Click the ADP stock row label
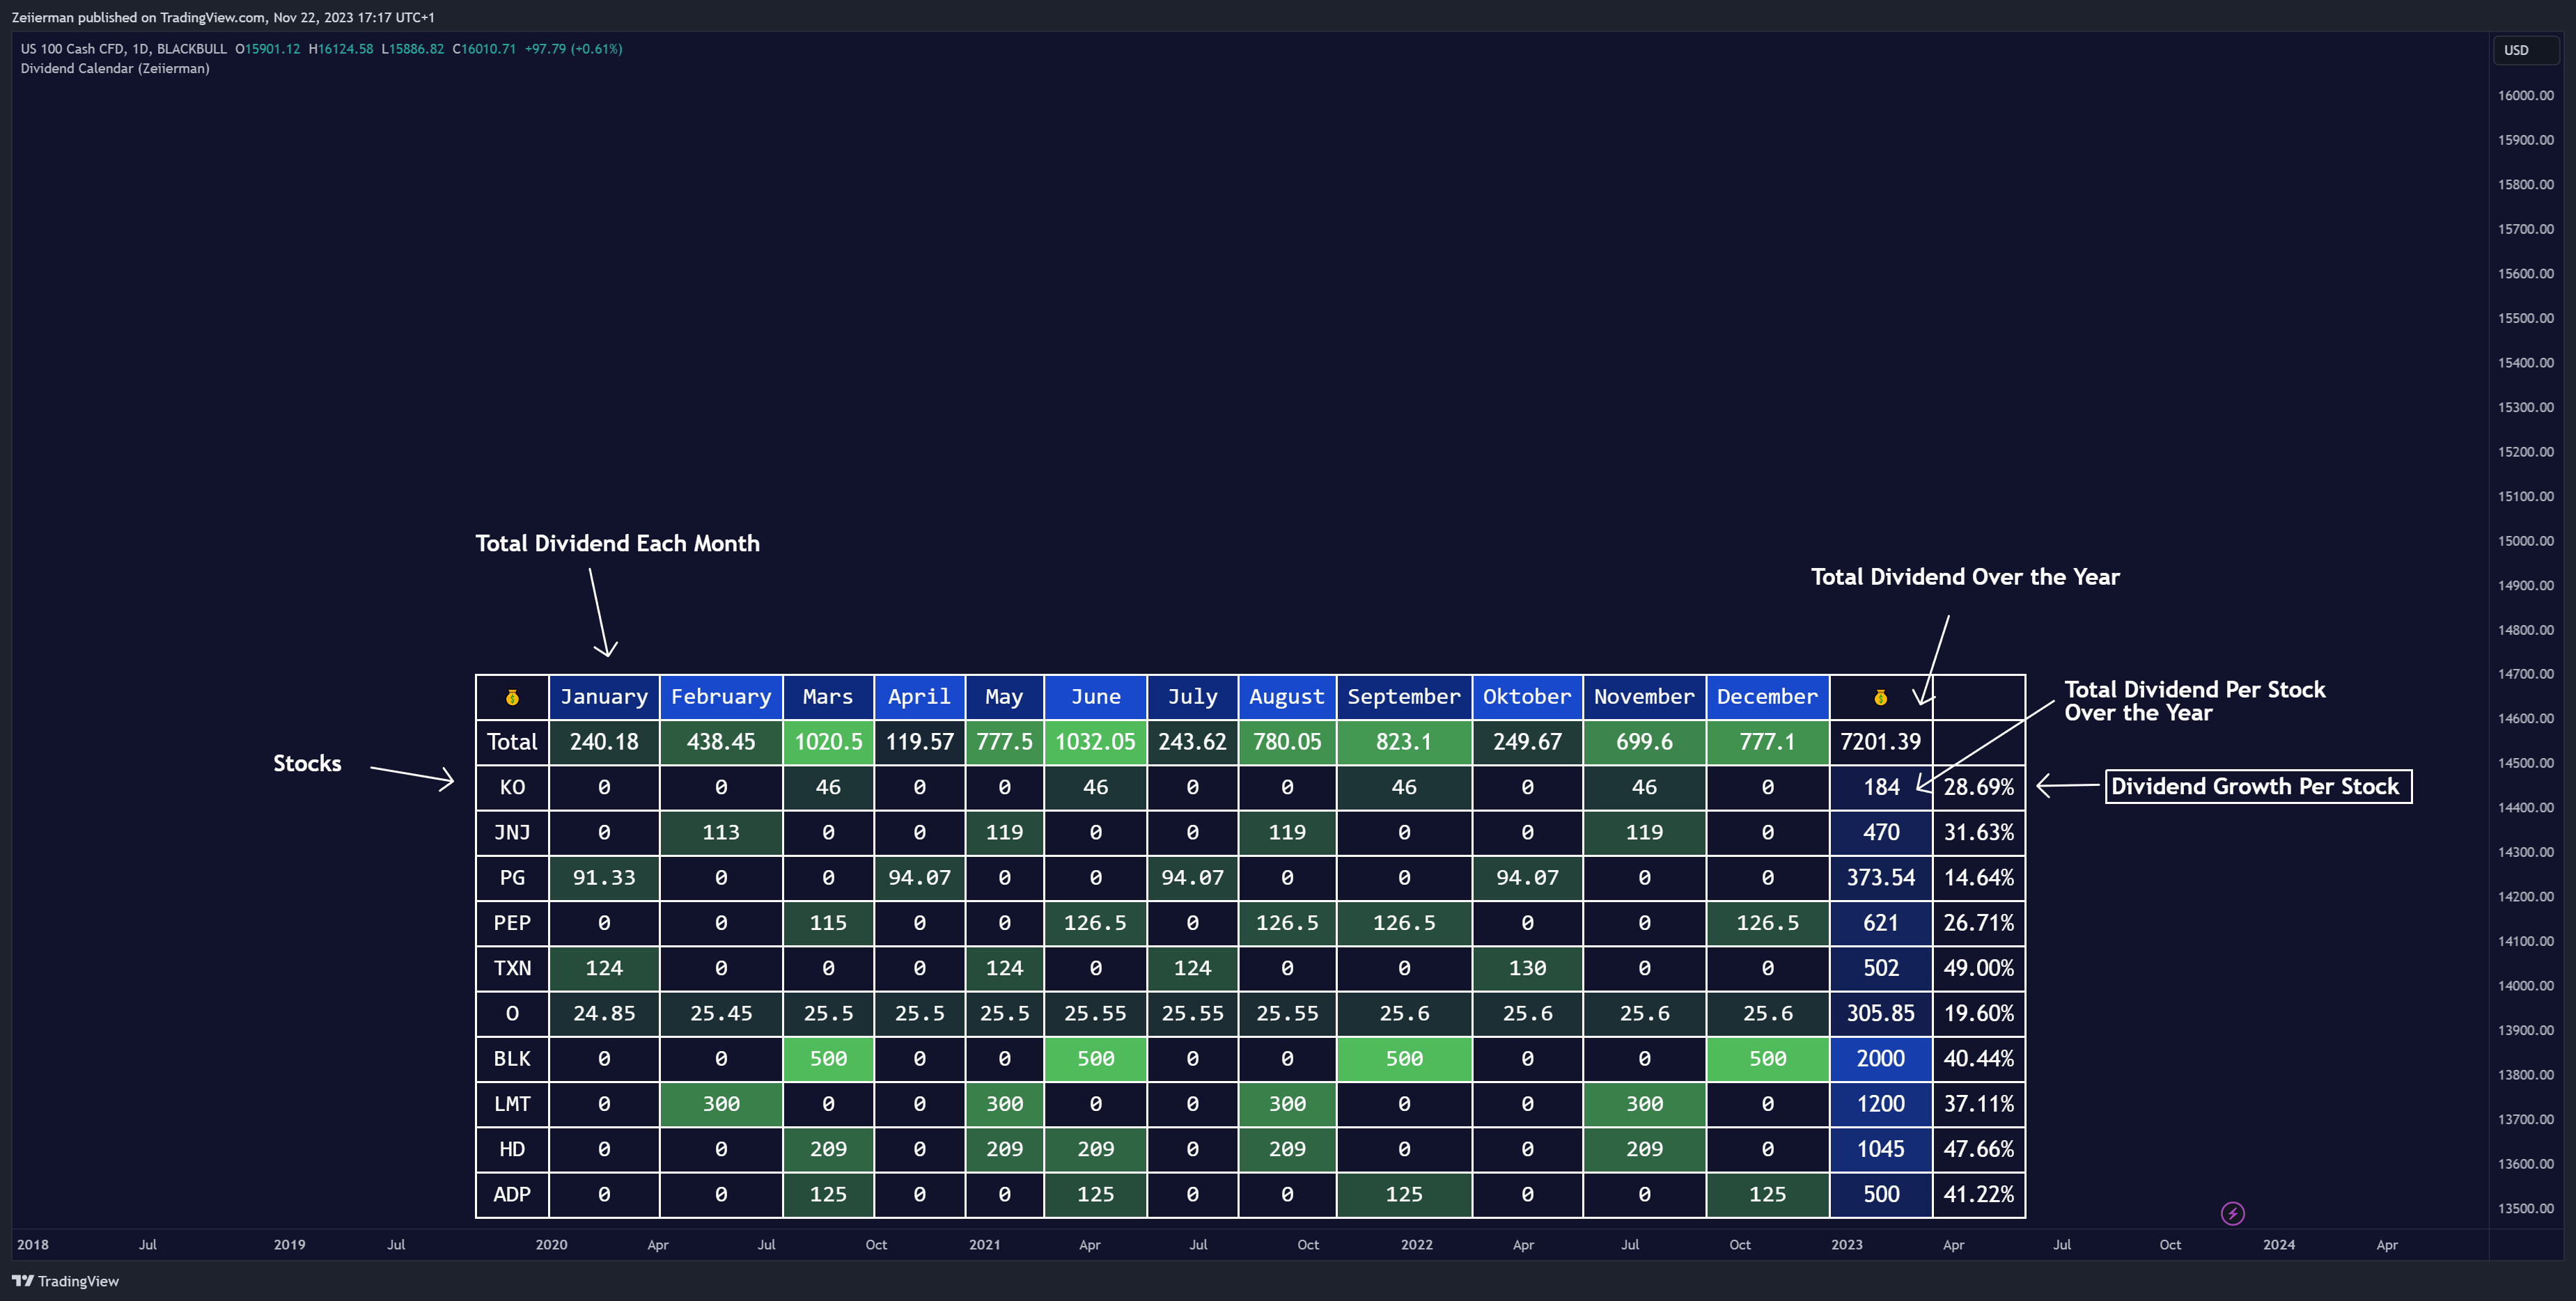This screenshot has width=2576, height=1301. [512, 1194]
